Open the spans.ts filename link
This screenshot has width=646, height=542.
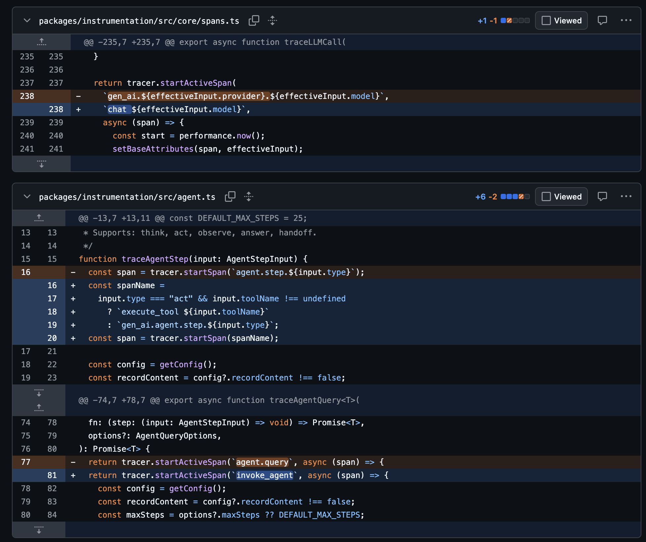(x=139, y=20)
